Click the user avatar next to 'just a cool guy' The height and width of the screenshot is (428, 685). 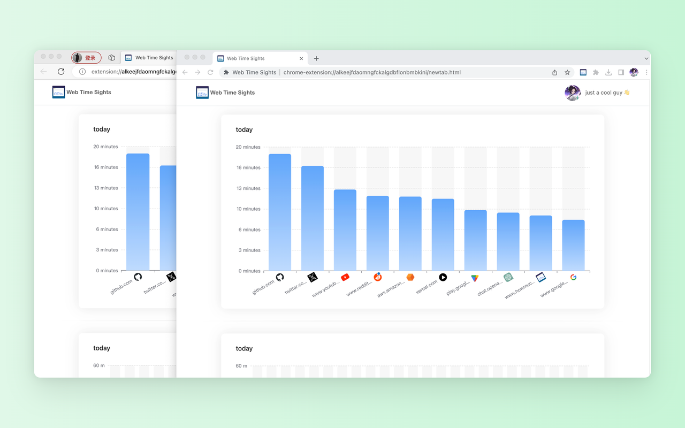coord(573,93)
